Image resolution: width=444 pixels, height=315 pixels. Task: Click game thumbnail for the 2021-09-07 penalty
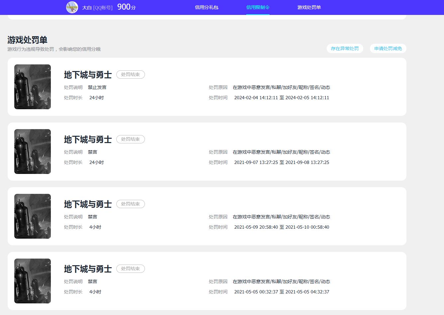(33, 151)
